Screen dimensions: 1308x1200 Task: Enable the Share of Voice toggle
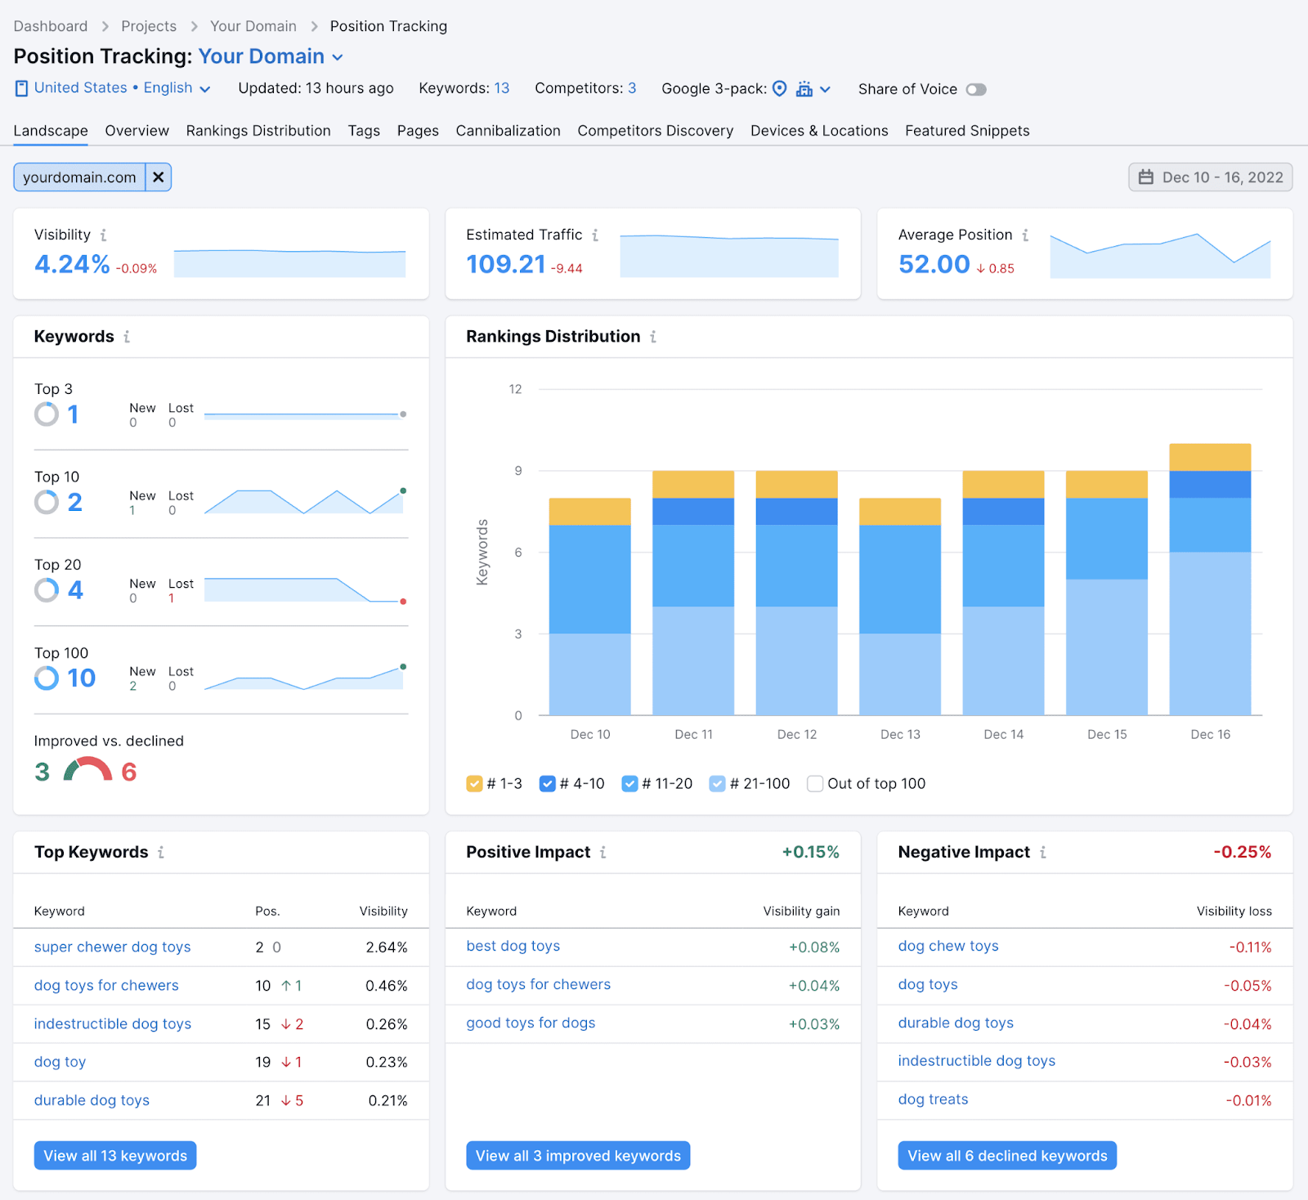coord(976,89)
